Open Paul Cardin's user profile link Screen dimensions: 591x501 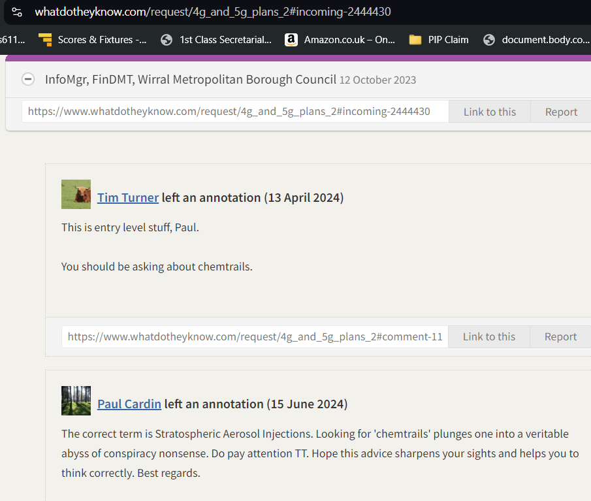[x=129, y=404]
